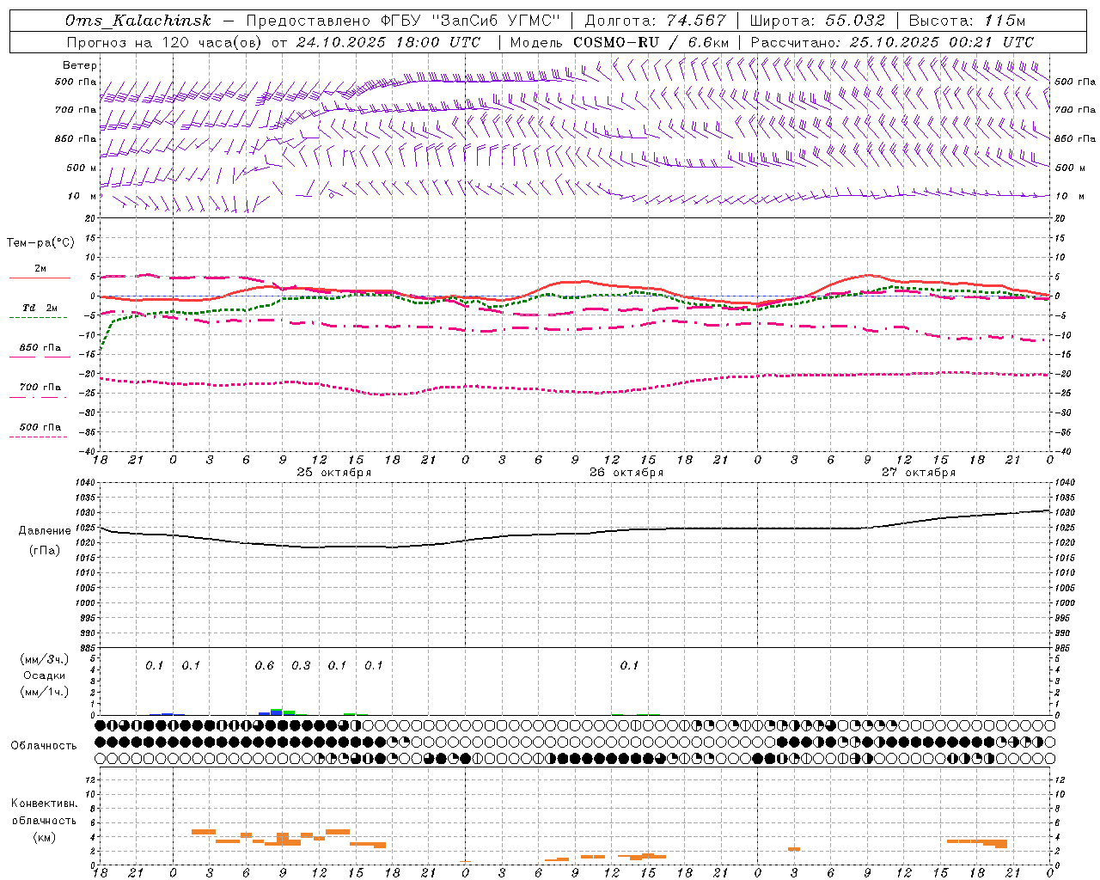Image resolution: width=1100 pixels, height=880 pixels.
Task: Select the ФГБУ "ЗапСиб УГМС" provider text
Action: (469, 21)
